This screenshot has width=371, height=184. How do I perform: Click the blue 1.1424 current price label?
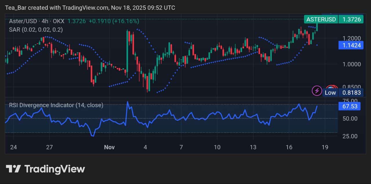pos(351,45)
